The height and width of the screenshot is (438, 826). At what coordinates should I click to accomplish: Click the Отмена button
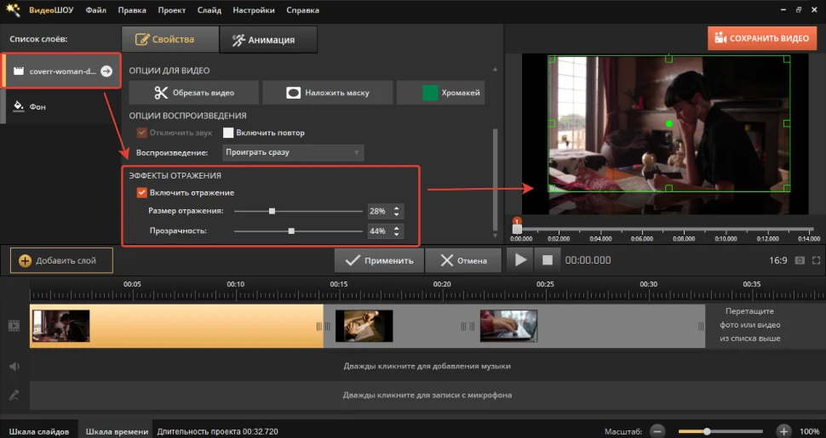[x=463, y=260]
